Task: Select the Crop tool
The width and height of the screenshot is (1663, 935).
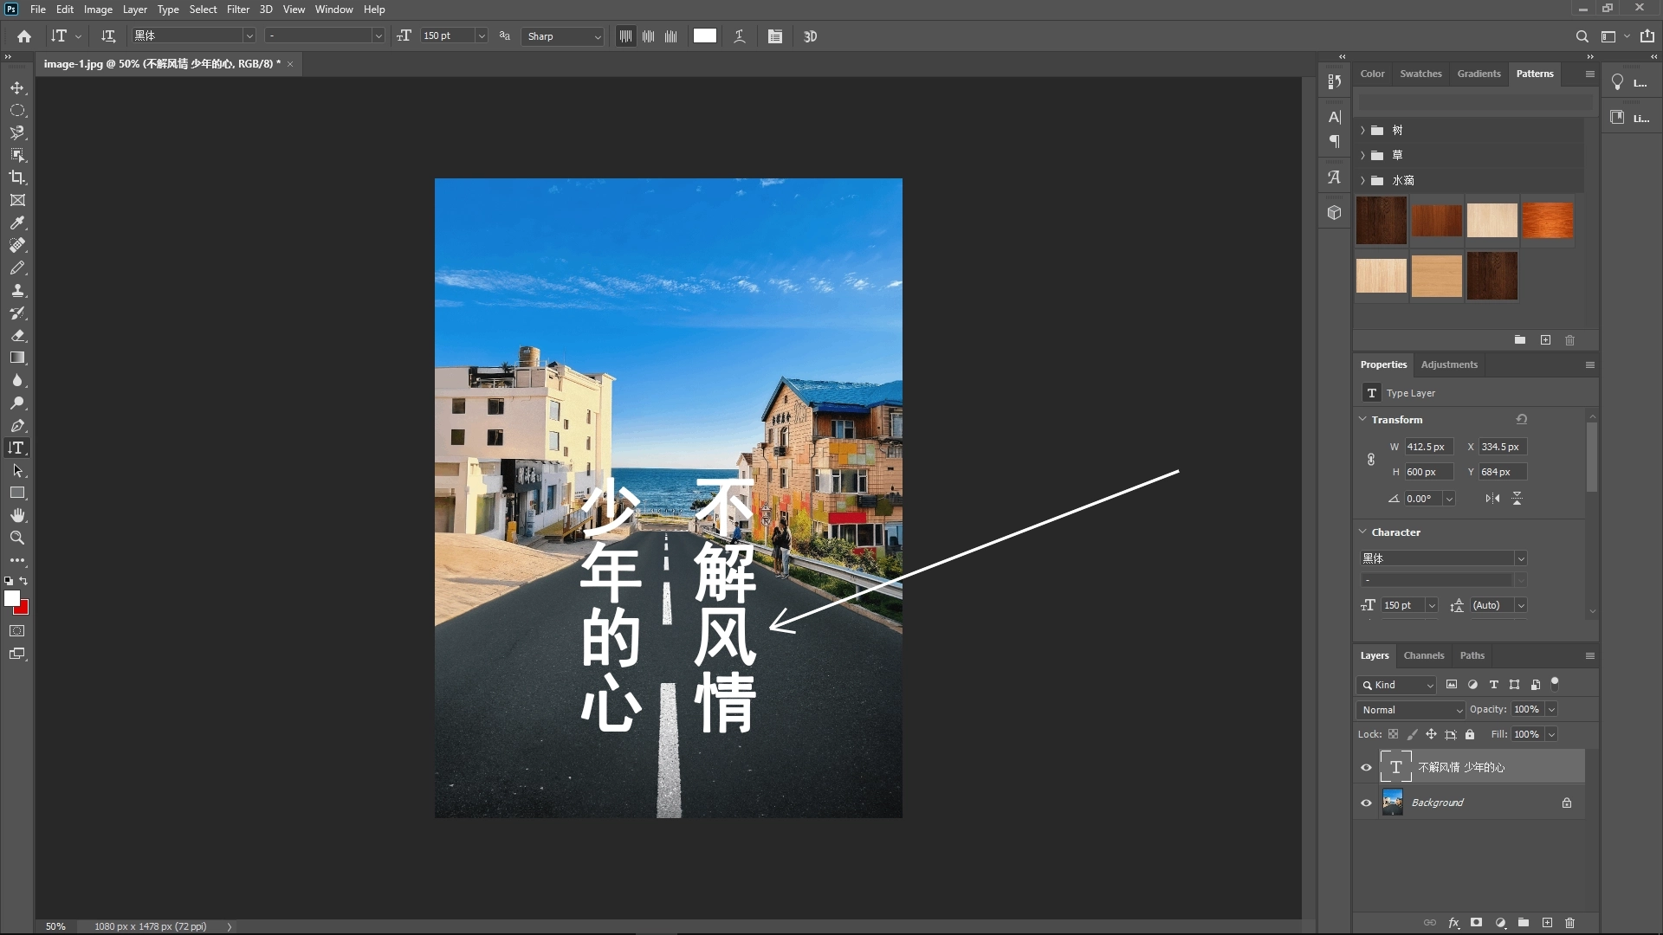Action: 17,177
